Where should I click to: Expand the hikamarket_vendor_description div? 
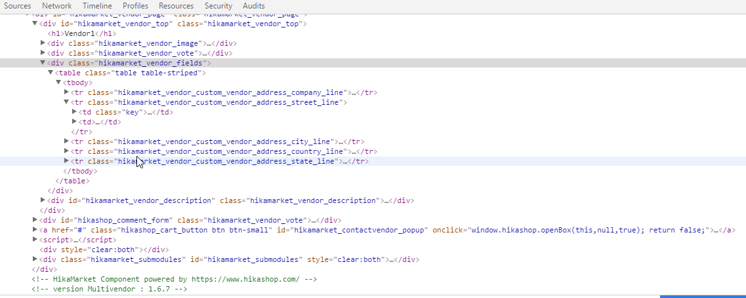click(x=43, y=200)
